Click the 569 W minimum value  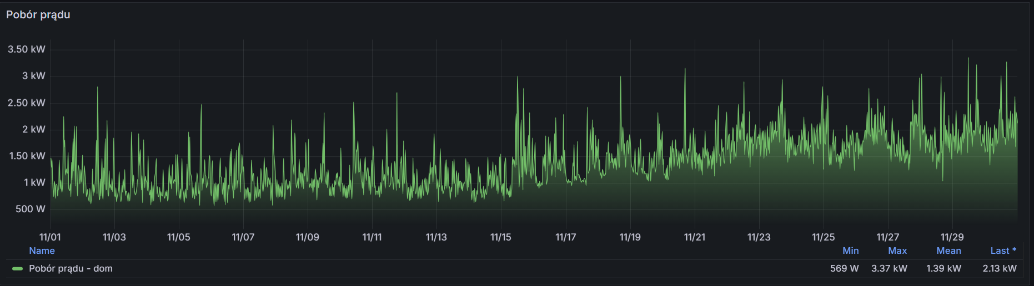[x=844, y=269]
